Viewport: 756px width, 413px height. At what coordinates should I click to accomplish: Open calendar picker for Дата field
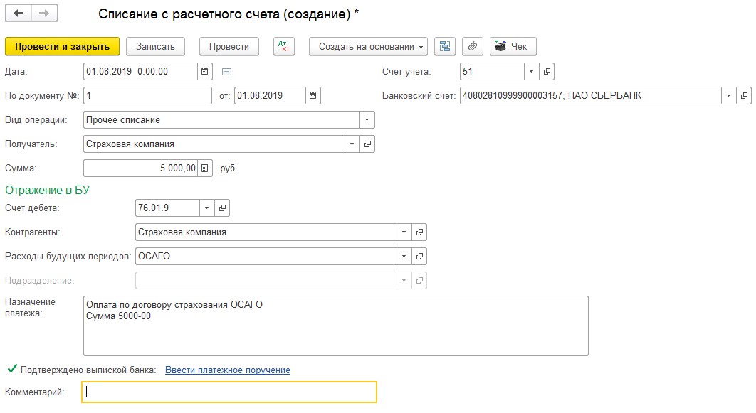[x=205, y=71]
